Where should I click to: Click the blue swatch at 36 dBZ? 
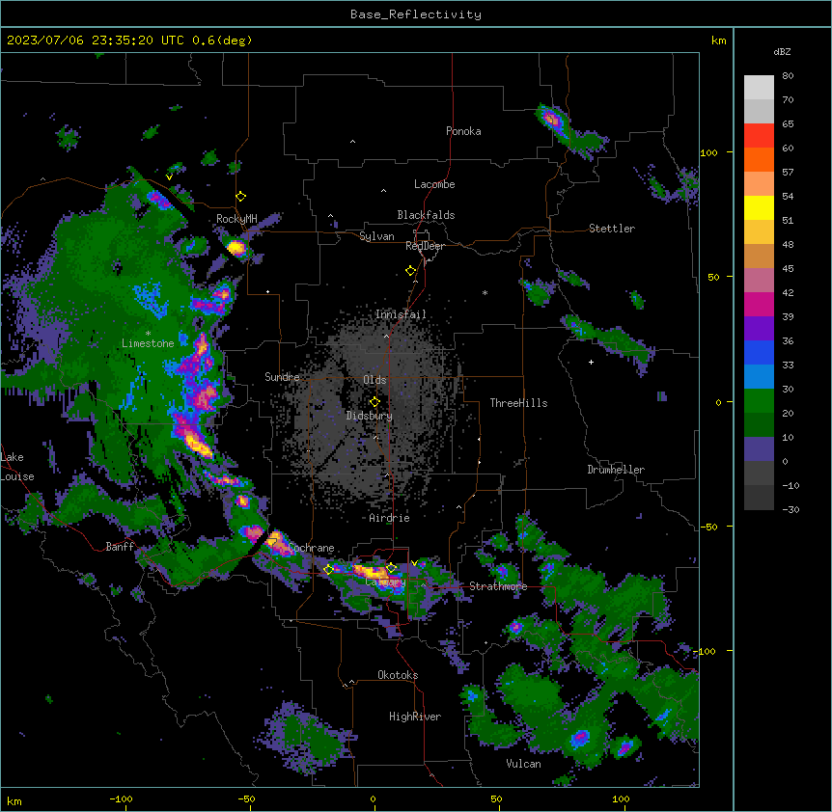tap(759, 352)
